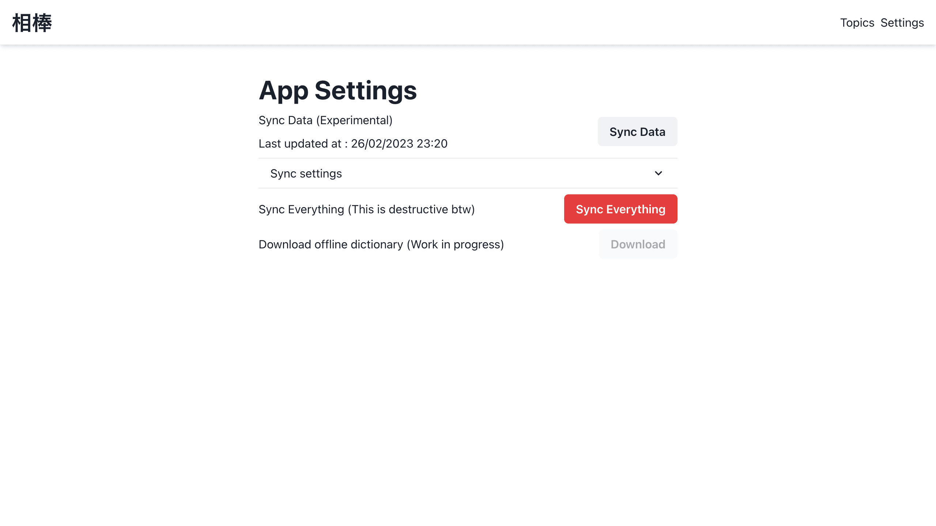The width and height of the screenshot is (936, 526).
Task: Click the Download dictionary button
Action: click(638, 244)
